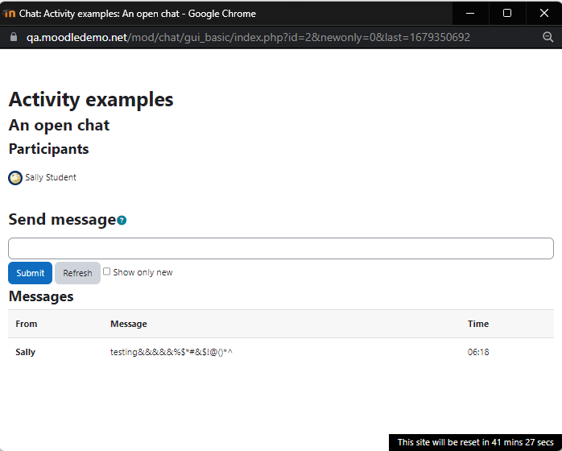
Task: Open Sally Student participant link
Action: [x=51, y=177]
